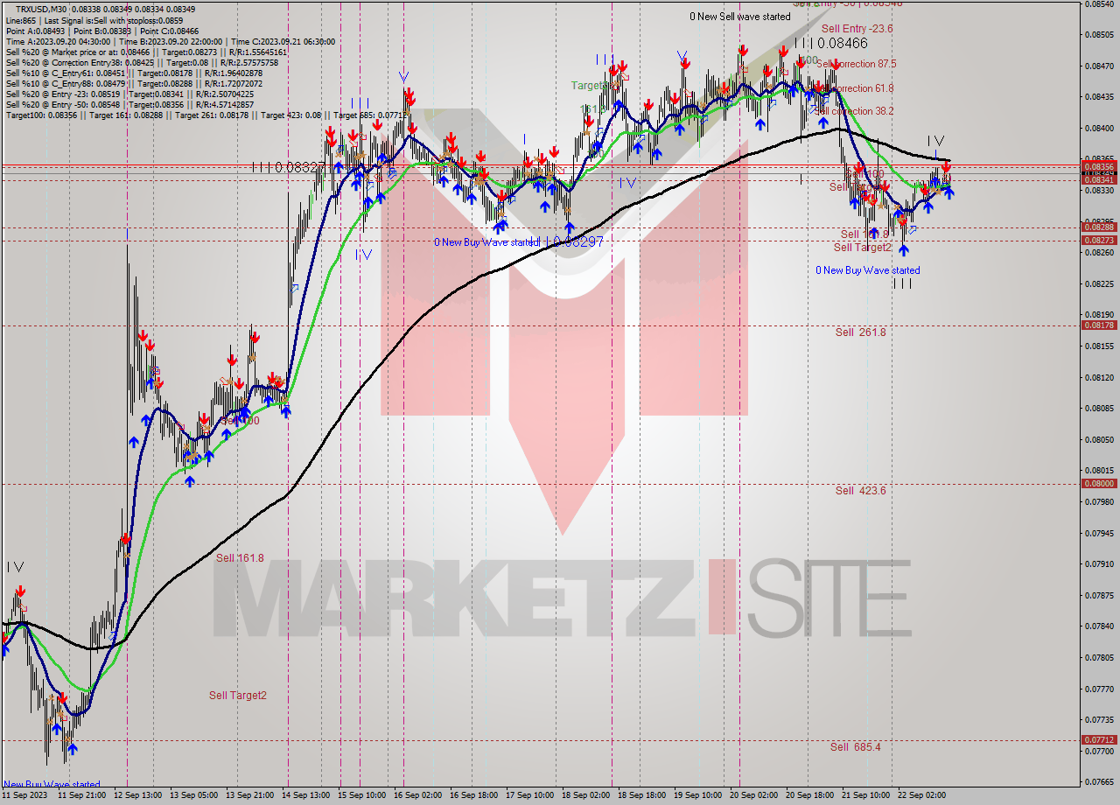This screenshot has height=805, width=1120.
Task: Click the '16 Sep 18:00' time axis label
Action: (x=474, y=796)
